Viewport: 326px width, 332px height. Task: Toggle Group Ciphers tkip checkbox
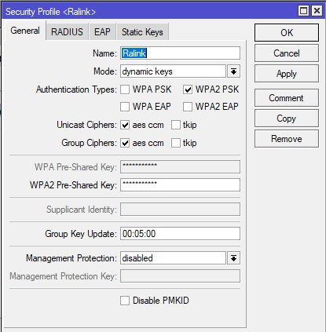click(176, 143)
